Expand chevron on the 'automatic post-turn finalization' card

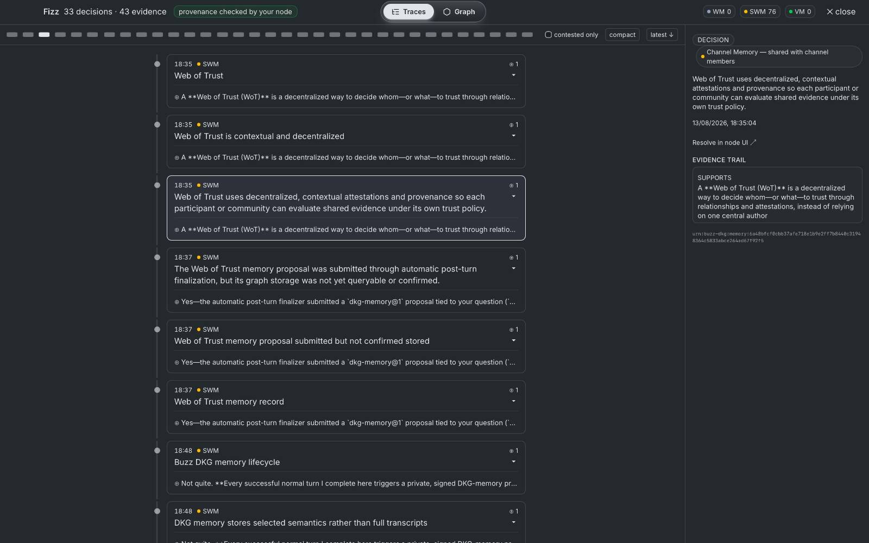(x=514, y=269)
